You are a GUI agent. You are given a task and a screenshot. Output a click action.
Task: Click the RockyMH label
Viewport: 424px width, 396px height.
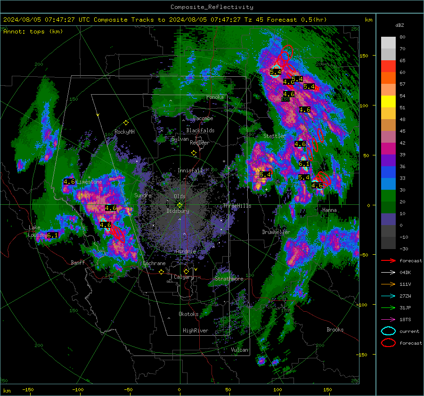pos(124,132)
